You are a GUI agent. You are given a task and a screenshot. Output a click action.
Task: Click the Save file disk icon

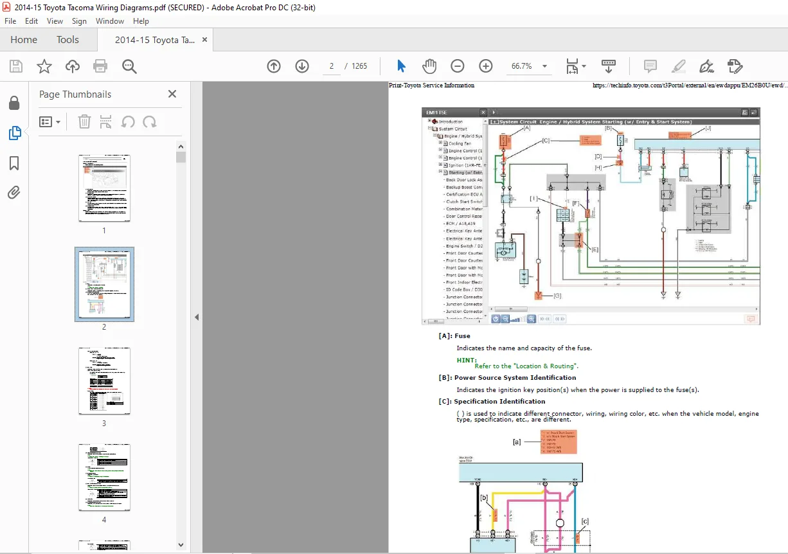point(15,66)
